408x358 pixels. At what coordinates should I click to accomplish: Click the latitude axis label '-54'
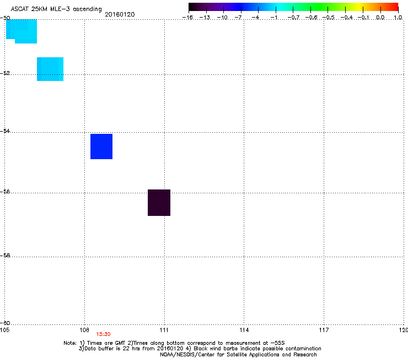click(x=5, y=131)
